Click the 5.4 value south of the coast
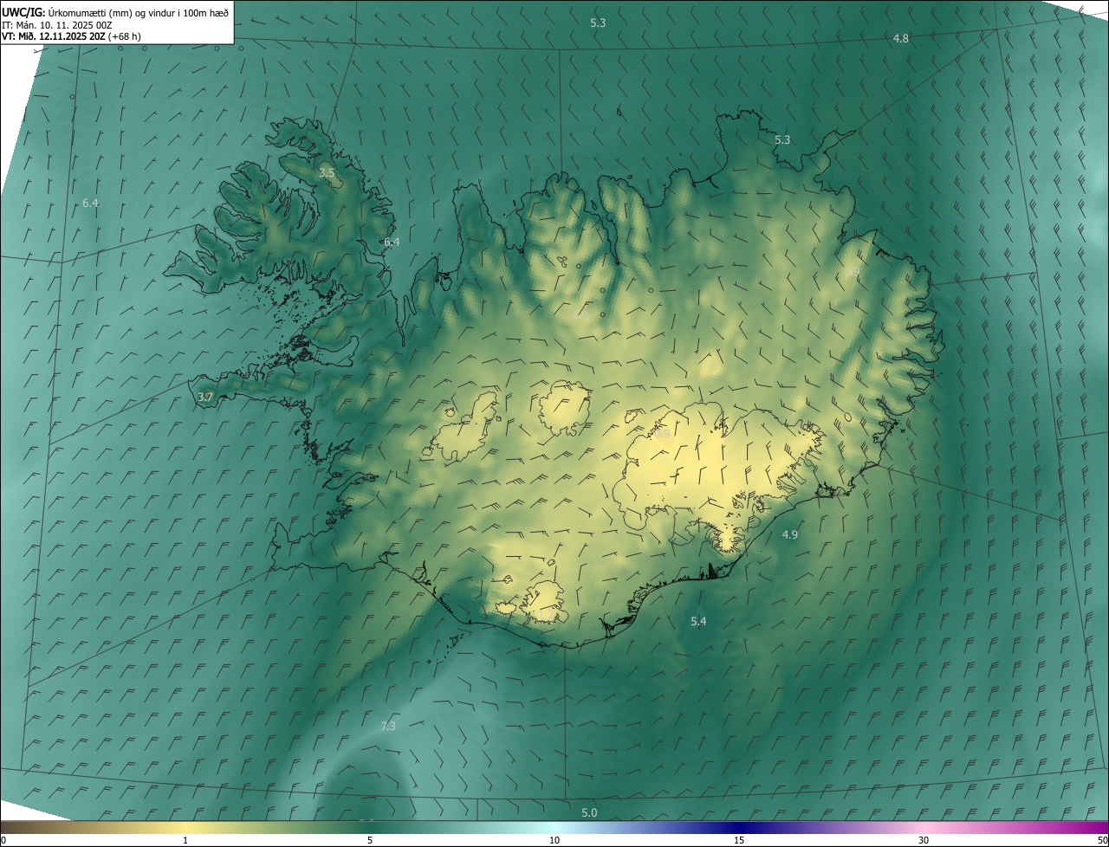 tap(698, 621)
